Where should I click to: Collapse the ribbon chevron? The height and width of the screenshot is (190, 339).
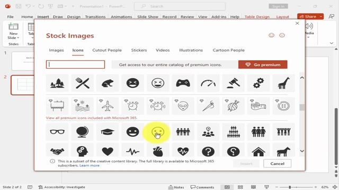[332, 43]
